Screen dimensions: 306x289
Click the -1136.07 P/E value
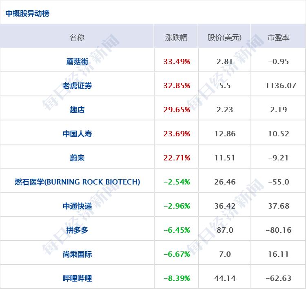278,86
